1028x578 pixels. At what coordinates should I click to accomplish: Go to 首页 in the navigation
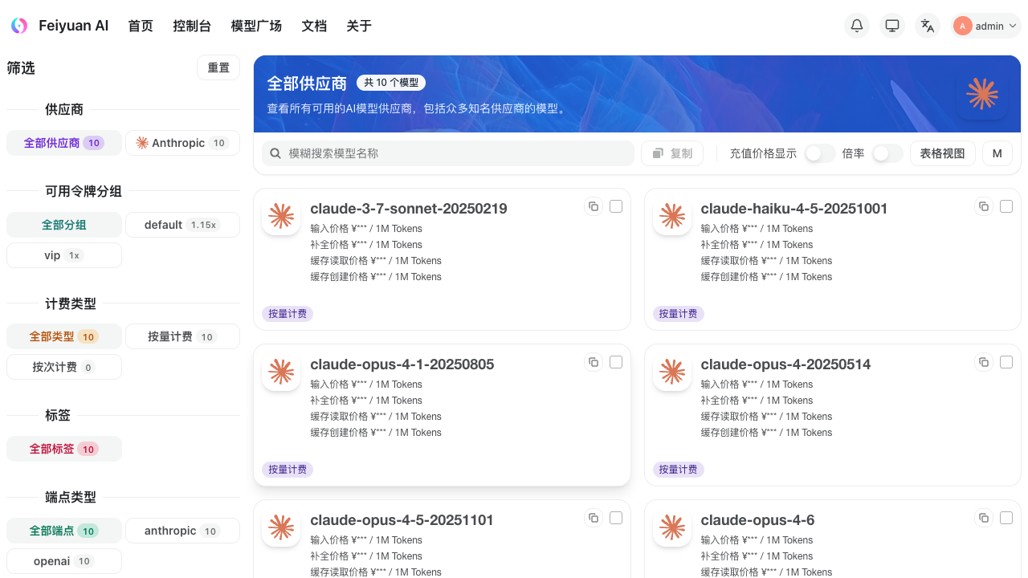click(141, 26)
